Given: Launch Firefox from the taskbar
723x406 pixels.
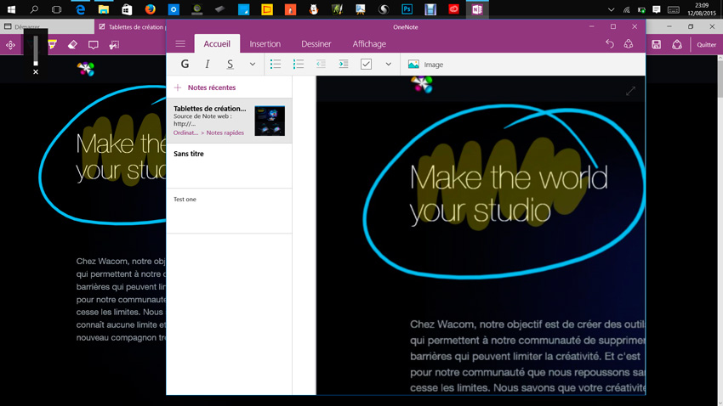Looking at the screenshot, I should [150, 9].
